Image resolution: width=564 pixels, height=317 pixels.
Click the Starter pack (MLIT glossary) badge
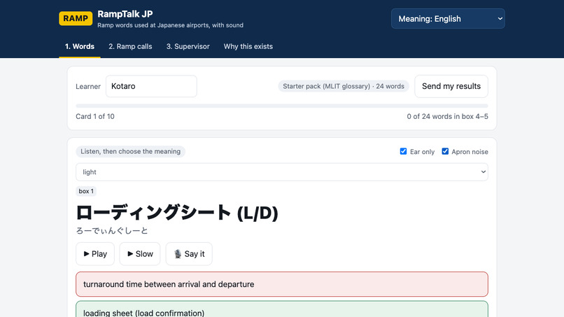(343, 86)
